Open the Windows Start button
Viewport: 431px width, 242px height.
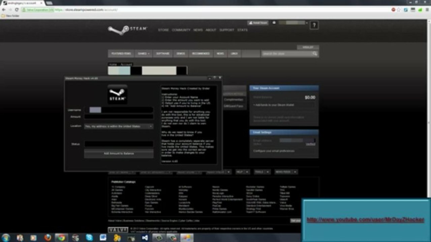pos(6,238)
